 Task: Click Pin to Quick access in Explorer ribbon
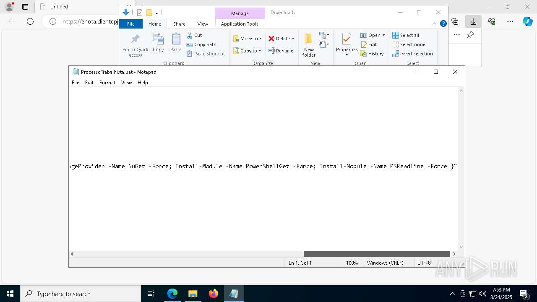pos(135,45)
